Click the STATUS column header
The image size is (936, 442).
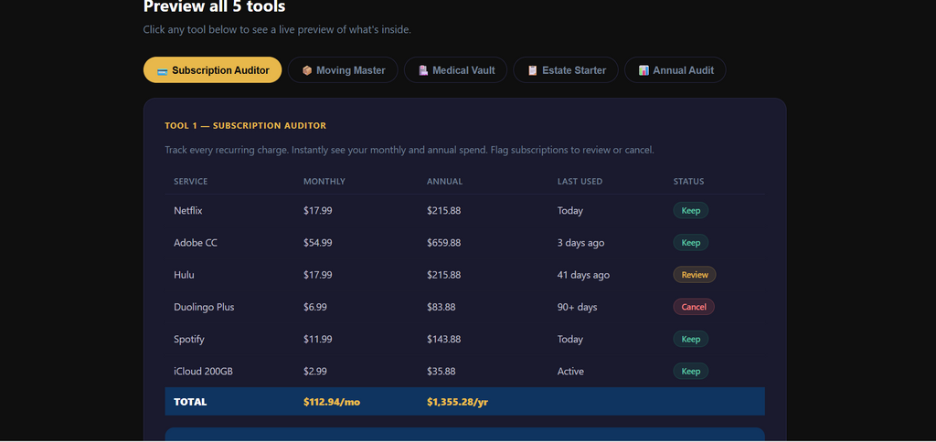689,182
